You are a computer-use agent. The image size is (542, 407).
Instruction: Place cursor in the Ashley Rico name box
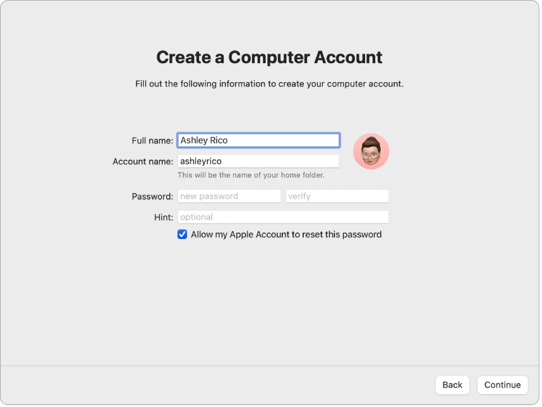coord(258,140)
